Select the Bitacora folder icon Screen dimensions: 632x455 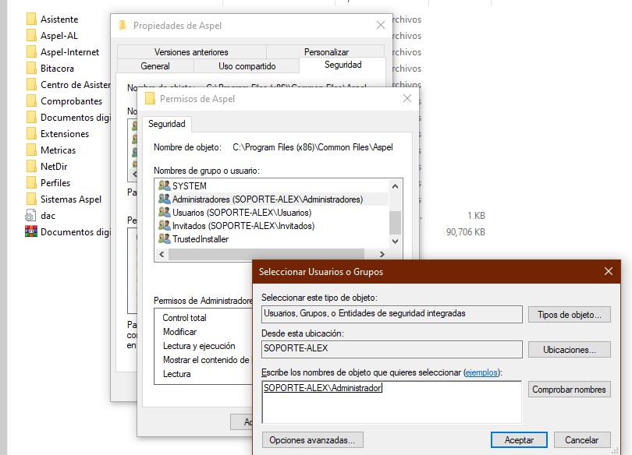[x=31, y=68]
